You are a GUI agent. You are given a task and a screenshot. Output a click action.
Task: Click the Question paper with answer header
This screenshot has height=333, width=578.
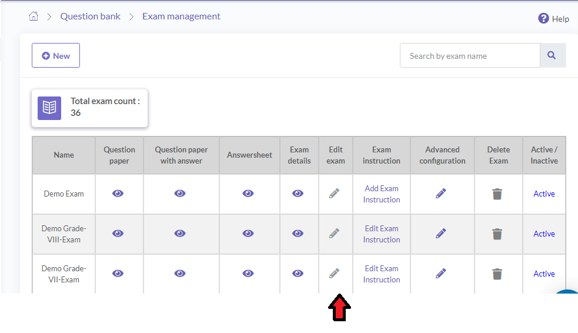coord(181,155)
